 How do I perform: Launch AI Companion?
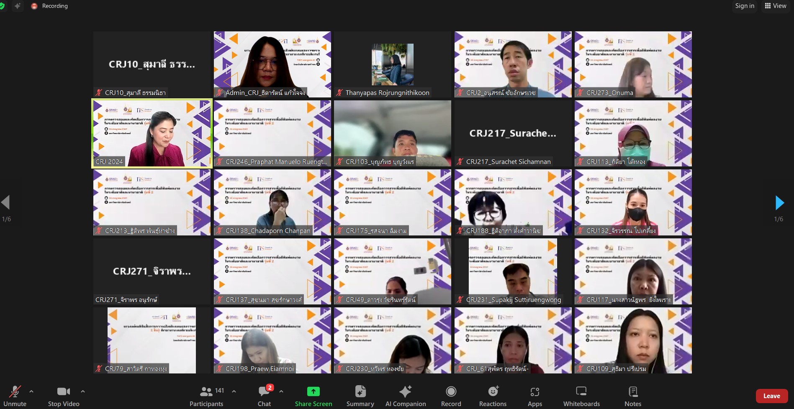pos(405,392)
